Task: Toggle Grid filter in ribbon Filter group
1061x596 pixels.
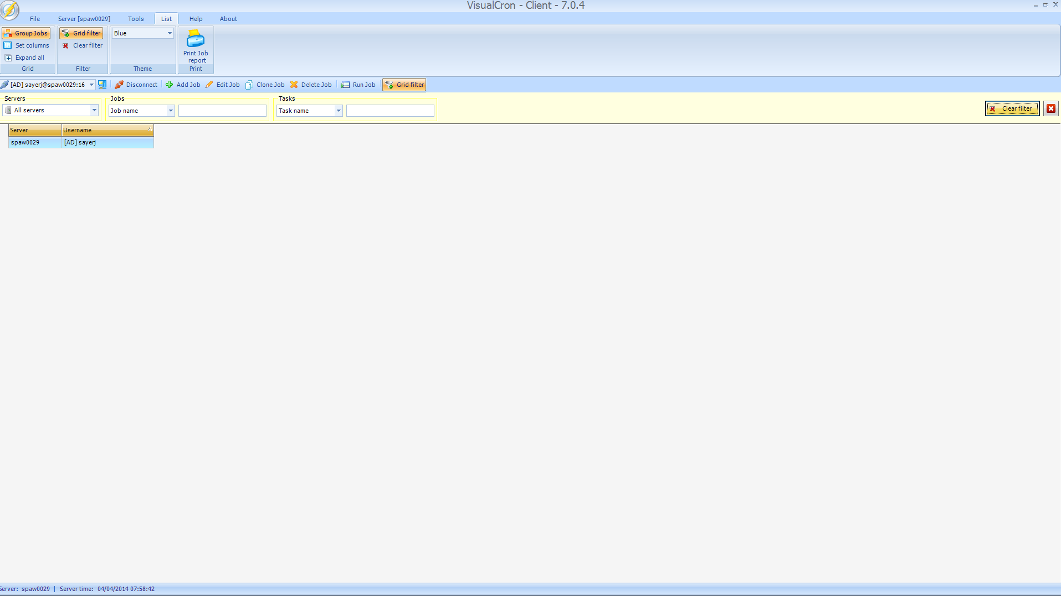Action: [x=81, y=33]
